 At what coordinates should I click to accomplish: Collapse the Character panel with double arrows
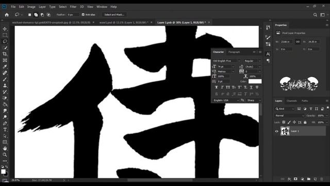click(x=254, y=52)
